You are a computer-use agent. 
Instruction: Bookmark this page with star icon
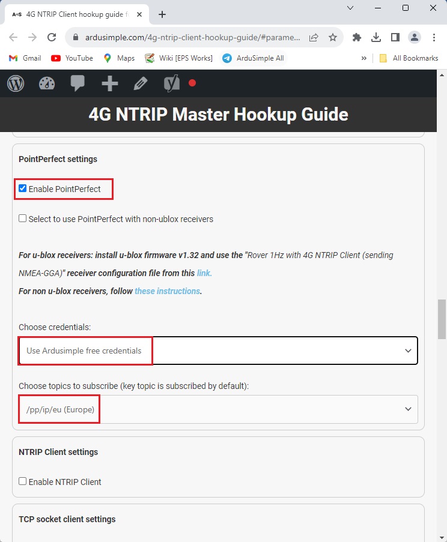[x=333, y=37]
